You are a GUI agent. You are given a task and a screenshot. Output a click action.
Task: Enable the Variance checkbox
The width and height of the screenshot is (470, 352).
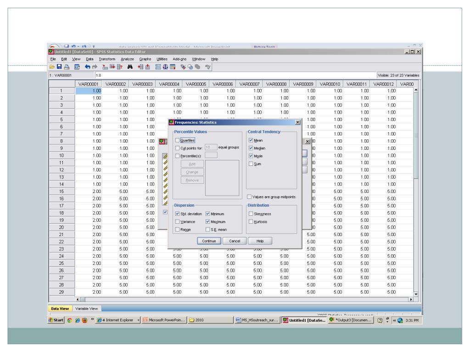(x=178, y=221)
